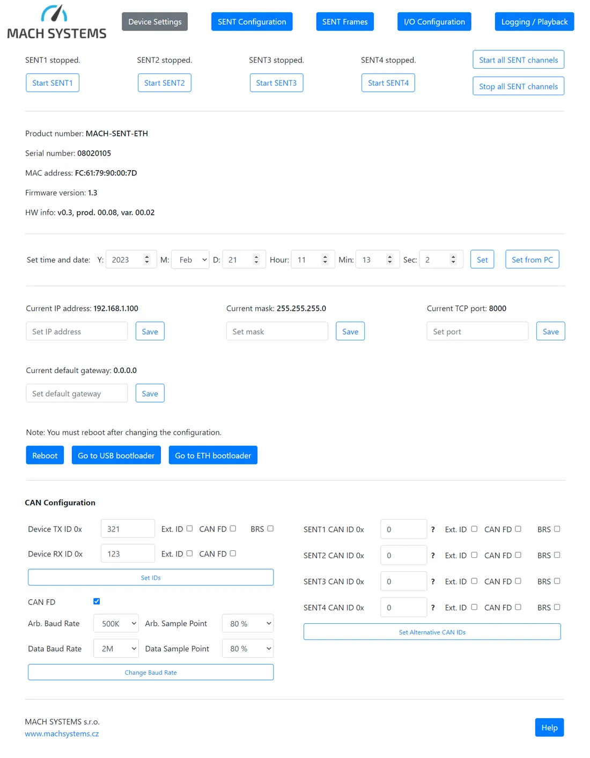Open www.machsystems.cz link
This screenshot has height=758, width=590.
click(62, 733)
